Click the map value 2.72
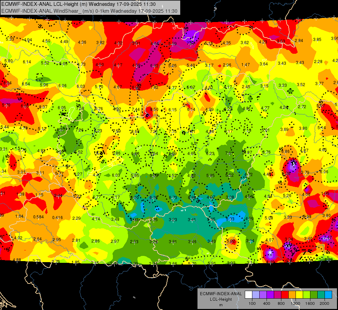This screenshot has width=338, height=310. click(302, 107)
